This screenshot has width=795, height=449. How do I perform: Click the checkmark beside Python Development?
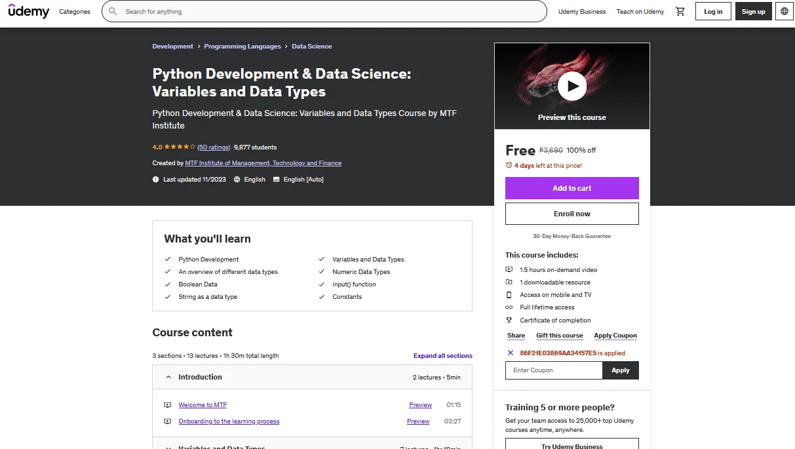click(x=168, y=259)
